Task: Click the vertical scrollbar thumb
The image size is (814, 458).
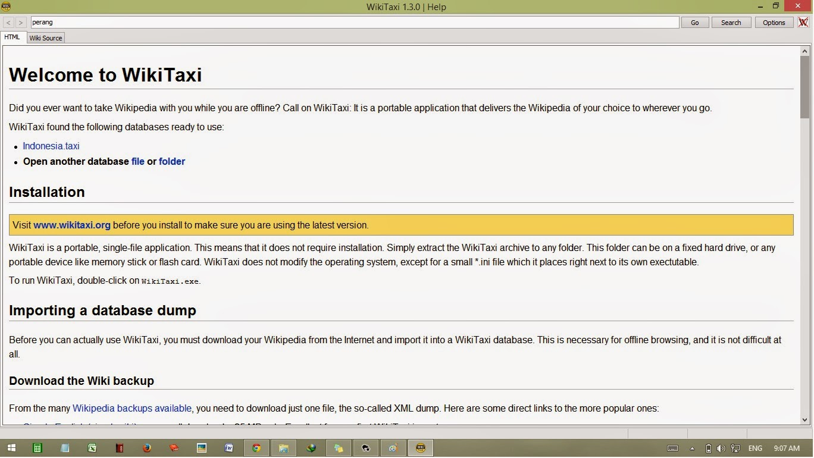Action: coord(805,87)
